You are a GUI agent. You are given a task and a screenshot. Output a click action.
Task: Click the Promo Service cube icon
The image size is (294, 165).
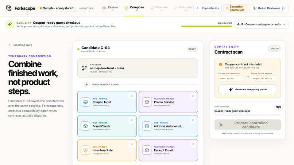point(147,102)
